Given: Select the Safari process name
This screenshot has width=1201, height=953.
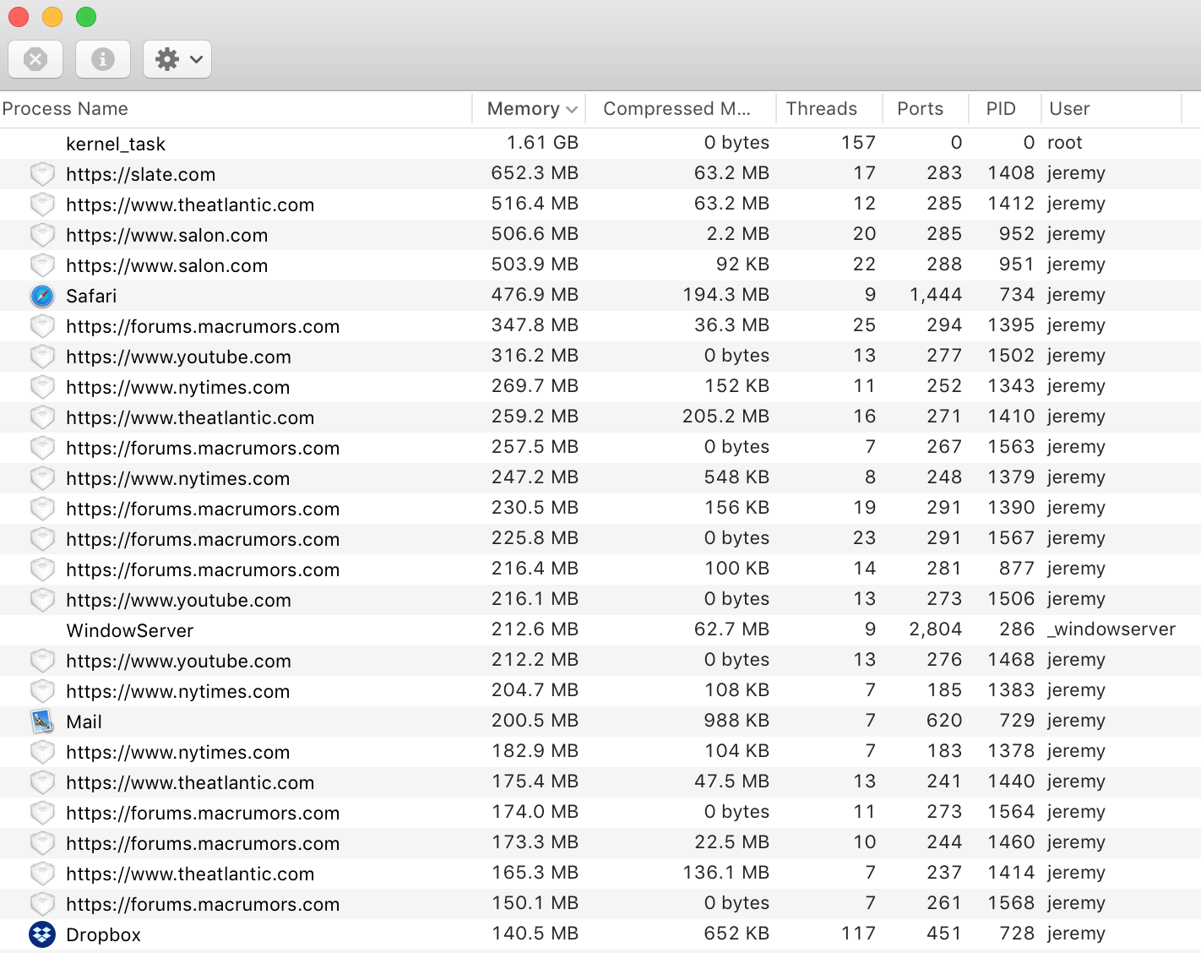Looking at the screenshot, I should [x=91, y=296].
